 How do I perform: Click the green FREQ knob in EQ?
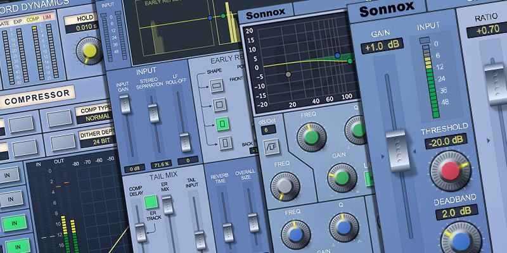[x=311, y=137]
